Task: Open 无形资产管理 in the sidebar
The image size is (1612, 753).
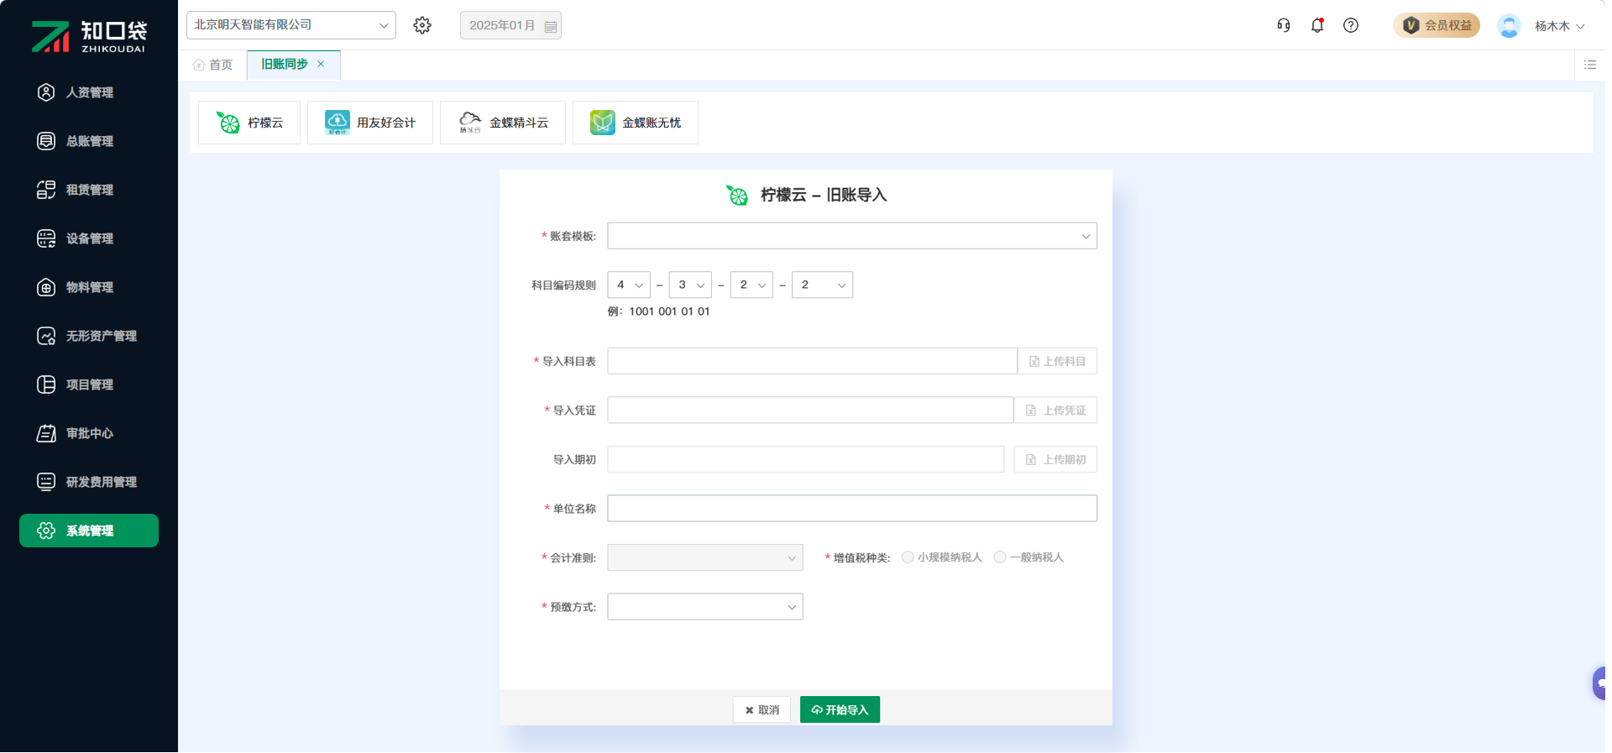Action: 89,336
